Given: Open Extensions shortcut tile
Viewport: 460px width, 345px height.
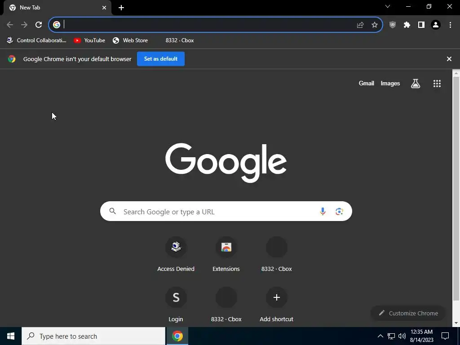Looking at the screenshot, I should [x=226, y=255].
